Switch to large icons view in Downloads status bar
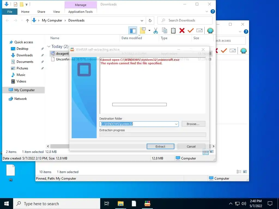The height and width of the screenshot is (209, 279). (x=212, y=152)
